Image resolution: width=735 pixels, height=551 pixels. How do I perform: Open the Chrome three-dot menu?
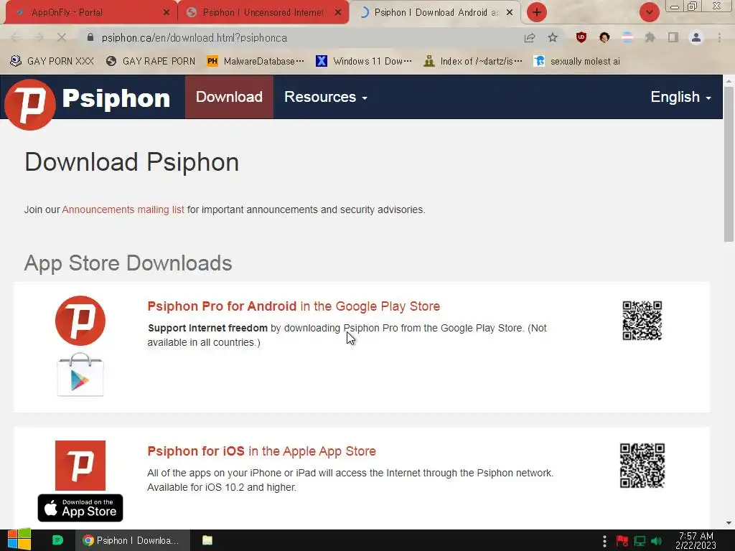tap(719, 37)
